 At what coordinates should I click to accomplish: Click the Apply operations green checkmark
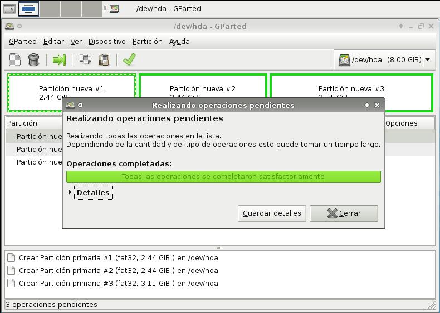tap(129, 59)
